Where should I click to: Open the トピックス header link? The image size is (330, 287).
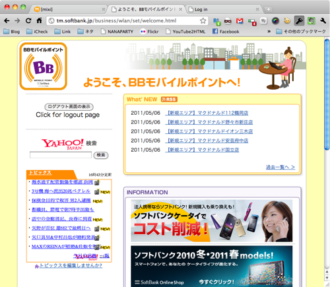coord(40,173)
